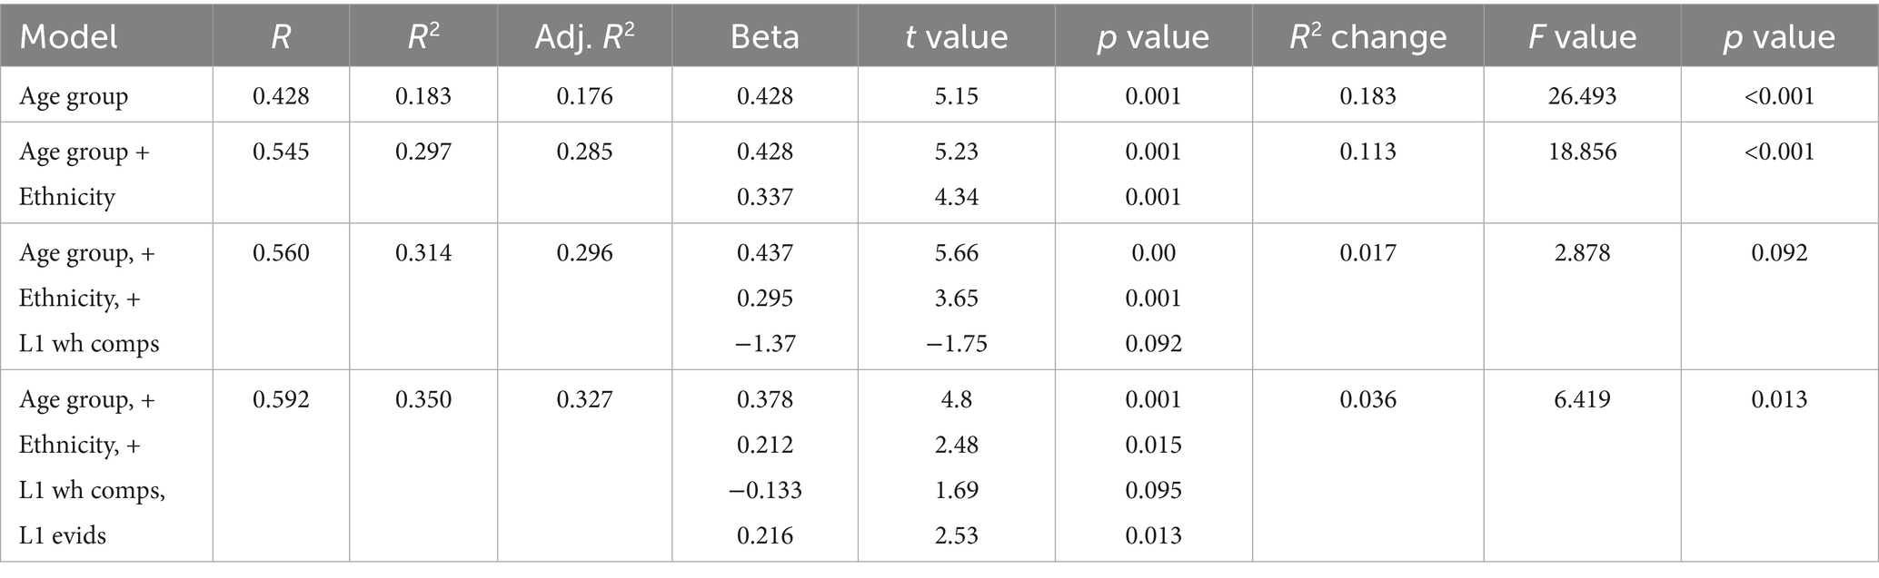
Task: Click the t value column header
Action: point(956,36)
